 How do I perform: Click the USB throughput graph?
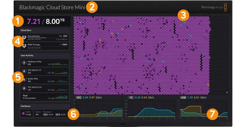pyautogui.click(x=204, y=109)
